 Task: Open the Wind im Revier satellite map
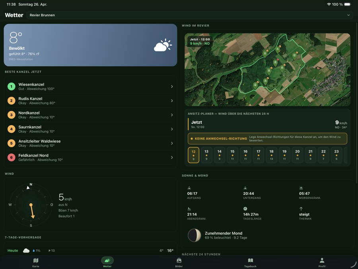point(267,69)
